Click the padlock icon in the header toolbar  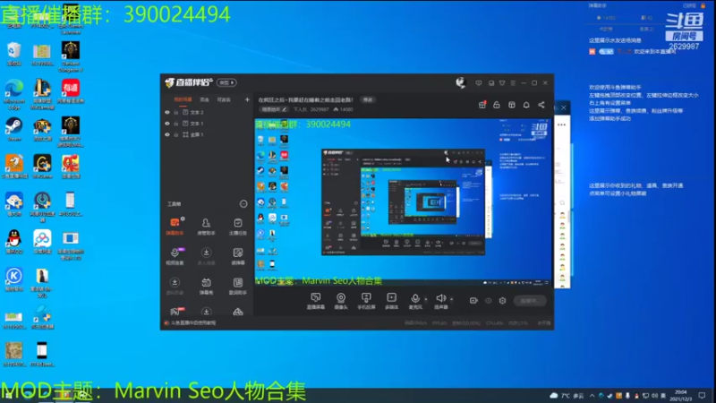click(497, 105)
